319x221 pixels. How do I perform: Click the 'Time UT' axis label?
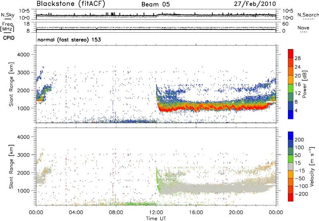click(156, 219)
